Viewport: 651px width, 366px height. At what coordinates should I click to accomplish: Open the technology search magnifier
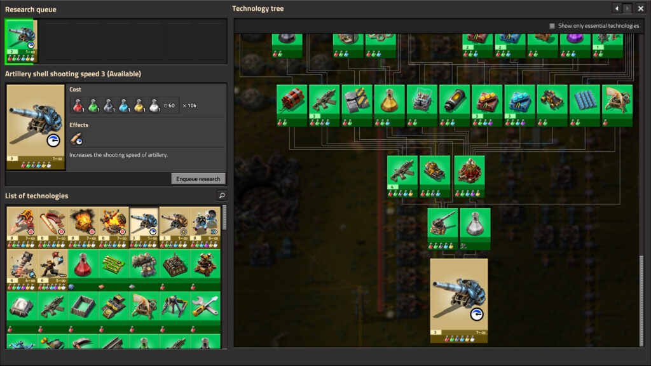(221, 196)
